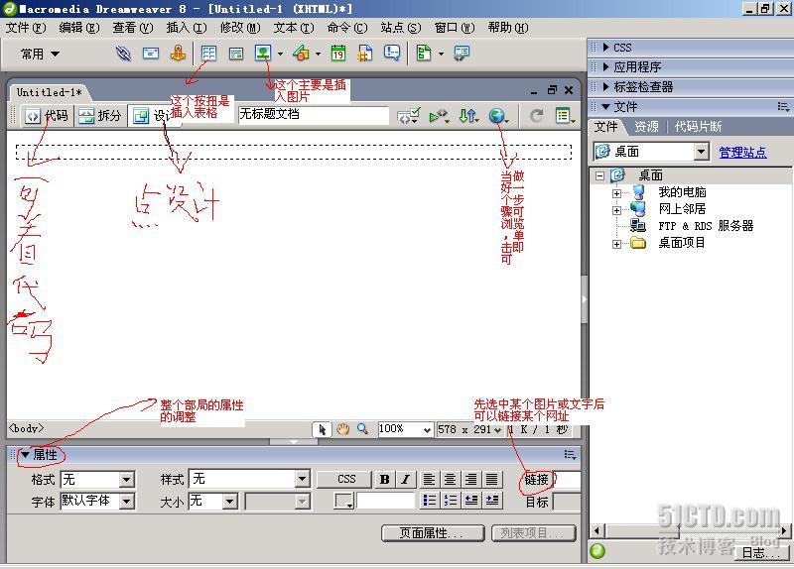
Task: Toggle Bold formatting
Action: [x=384, y=480]
